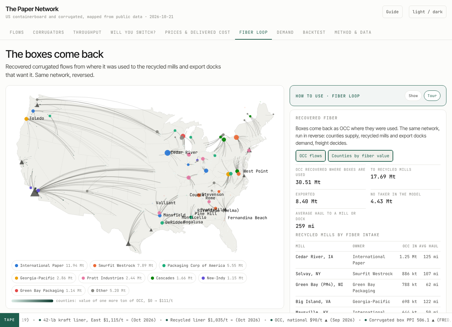Screen dimensions: 452x327
Task: Select the Los Angeles export dock triangle
Action: pyautogui.click(x=35, y=192)
